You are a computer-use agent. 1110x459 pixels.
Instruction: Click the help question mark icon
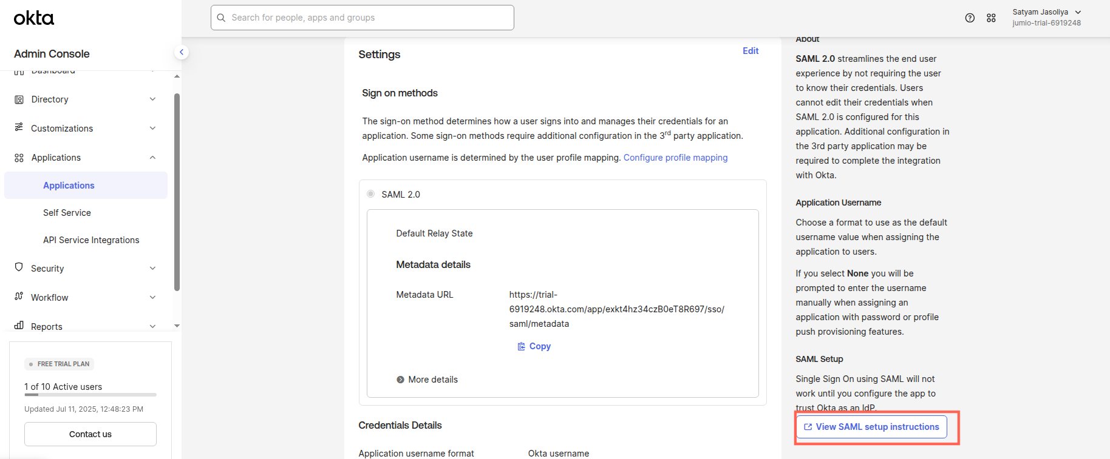tap(970, 18)
